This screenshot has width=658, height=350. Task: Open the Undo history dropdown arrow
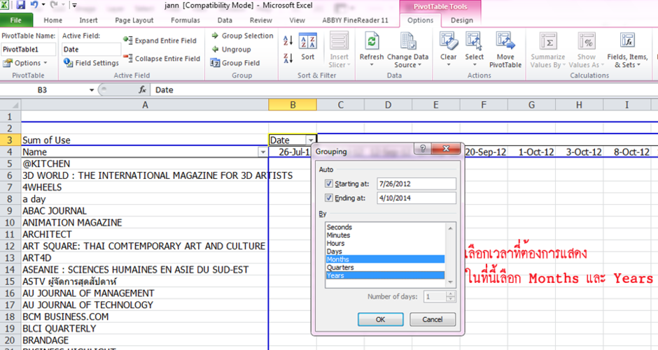(x=43, y=5)
